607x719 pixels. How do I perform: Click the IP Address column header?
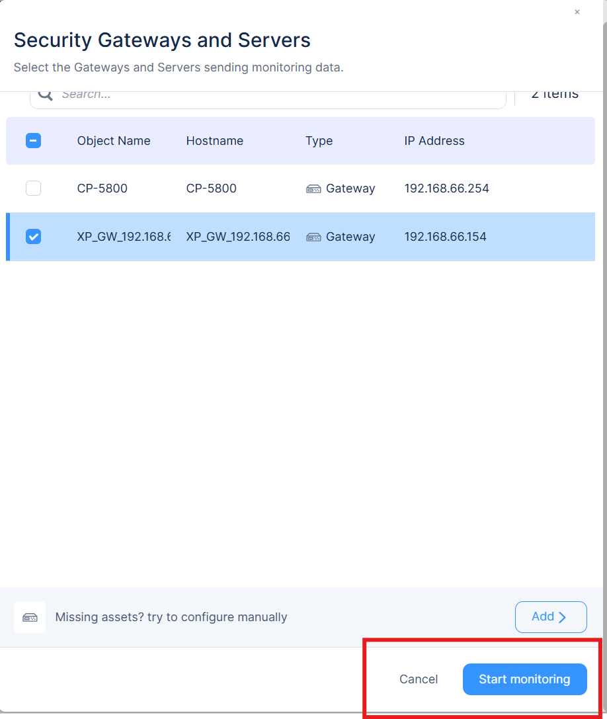point(434,141)
